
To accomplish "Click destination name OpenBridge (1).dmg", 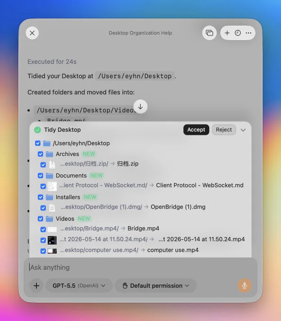I will [x=178, y=207].
